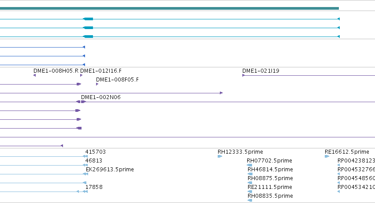Viewport: 375px width, 203px height.
Task: Select the DME1-012I16.F arrow marker
Action: (82, 75)
